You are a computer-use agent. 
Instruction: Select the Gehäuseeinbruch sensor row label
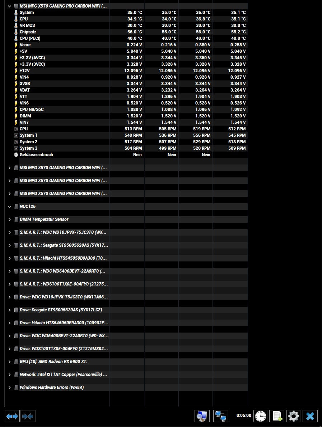[x=36, y=155]
